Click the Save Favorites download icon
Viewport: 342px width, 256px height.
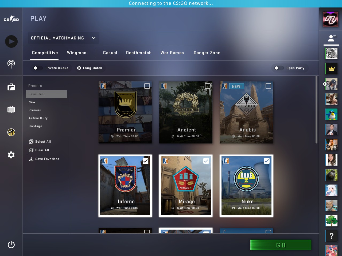pos(31,159)
